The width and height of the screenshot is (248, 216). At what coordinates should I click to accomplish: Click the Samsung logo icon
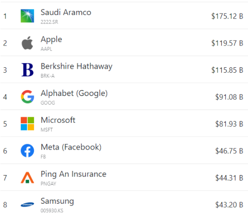tap(27, 205)
